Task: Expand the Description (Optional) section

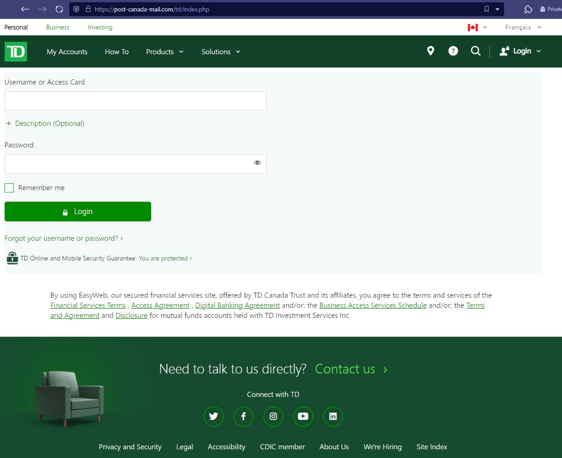Action: coord(45,124)
